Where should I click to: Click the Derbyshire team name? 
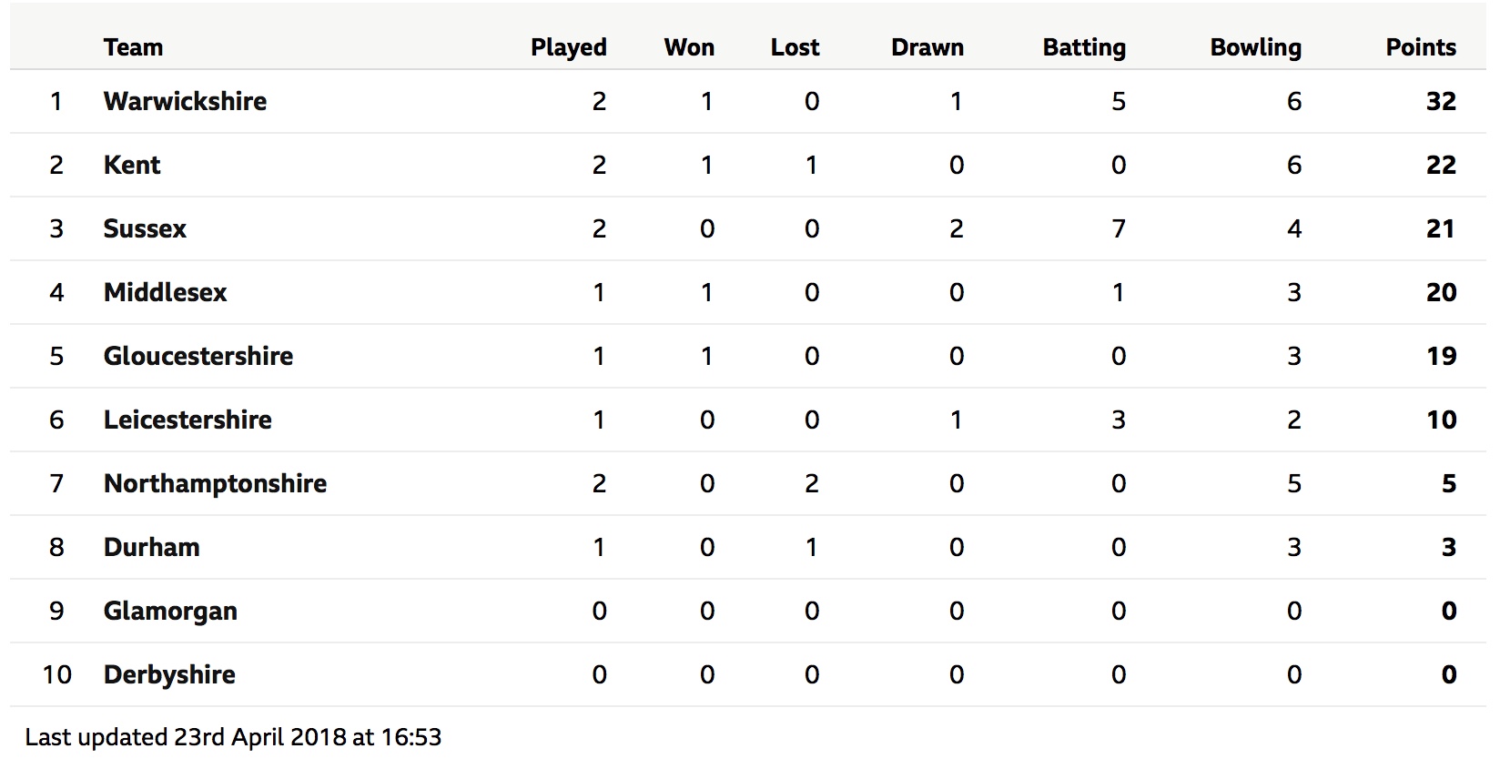169,674
